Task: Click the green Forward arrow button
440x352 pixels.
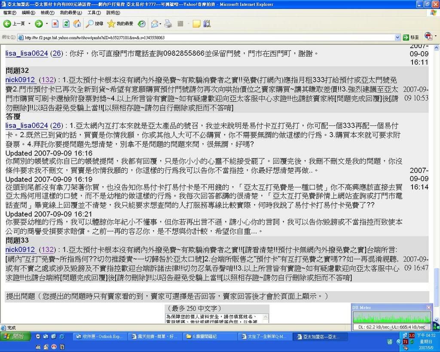Action: (38, 24)
